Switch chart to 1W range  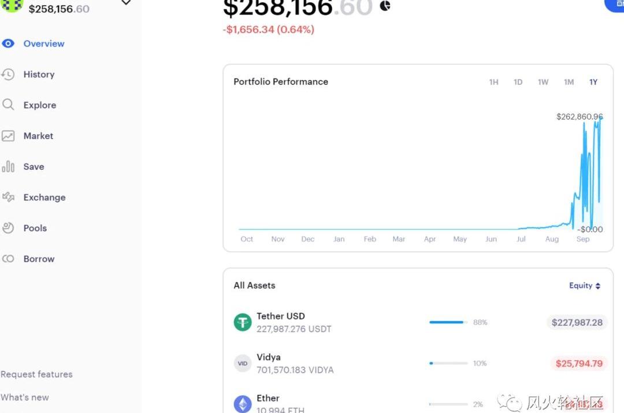(543, 82)
